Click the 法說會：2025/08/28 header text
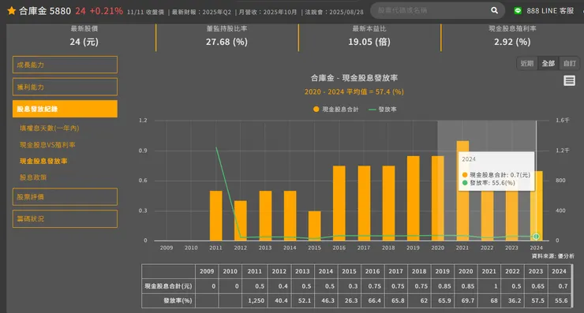 pos(334,12)
